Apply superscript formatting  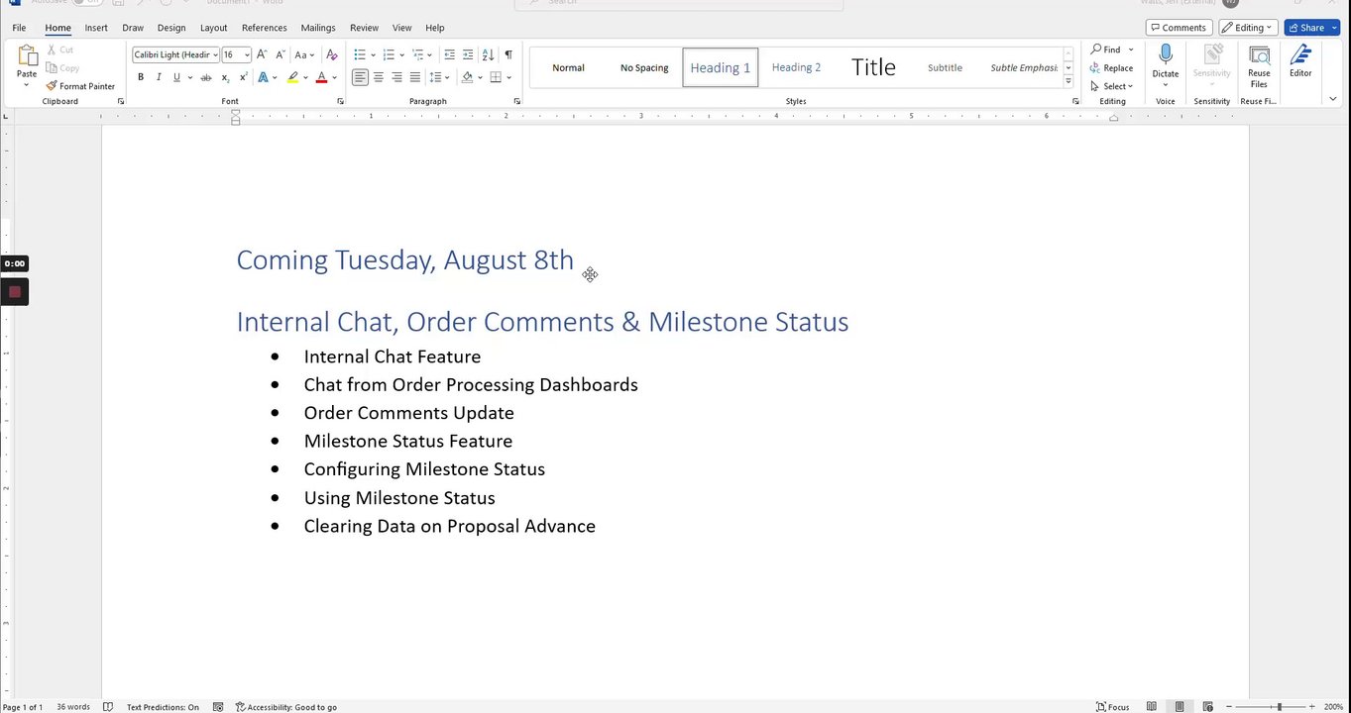[243, 77]
